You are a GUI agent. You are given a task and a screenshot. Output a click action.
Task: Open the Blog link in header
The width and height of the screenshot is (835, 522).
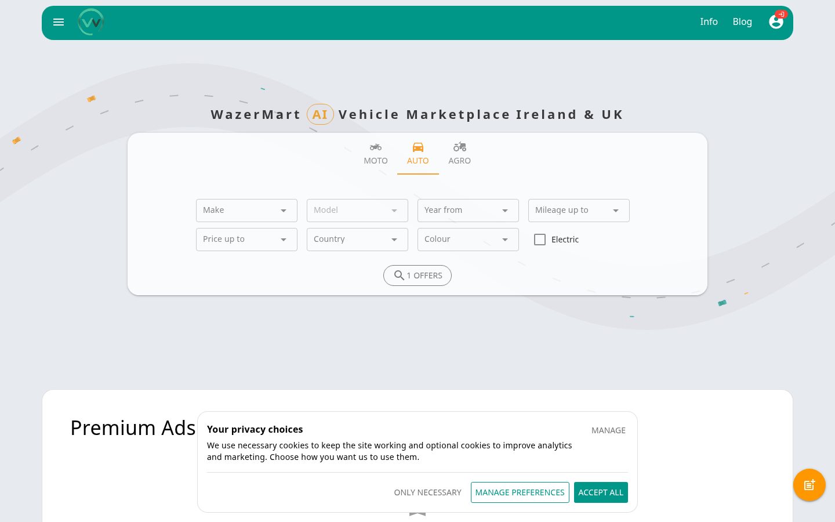point(742,21)
